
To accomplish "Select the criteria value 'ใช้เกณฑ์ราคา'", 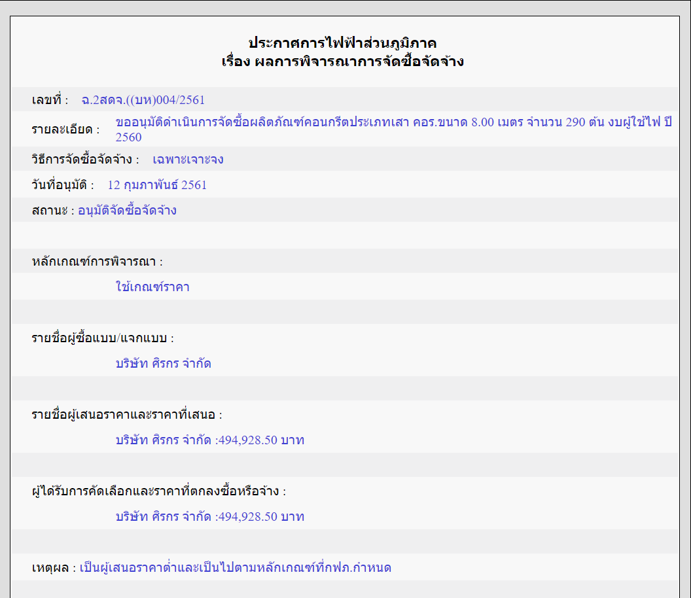I will pos(152,287).
